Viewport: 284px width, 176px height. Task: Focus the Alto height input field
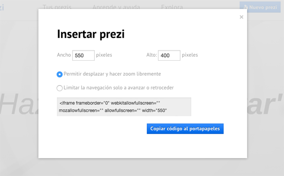pyautogui.click(x=169, y=55)
